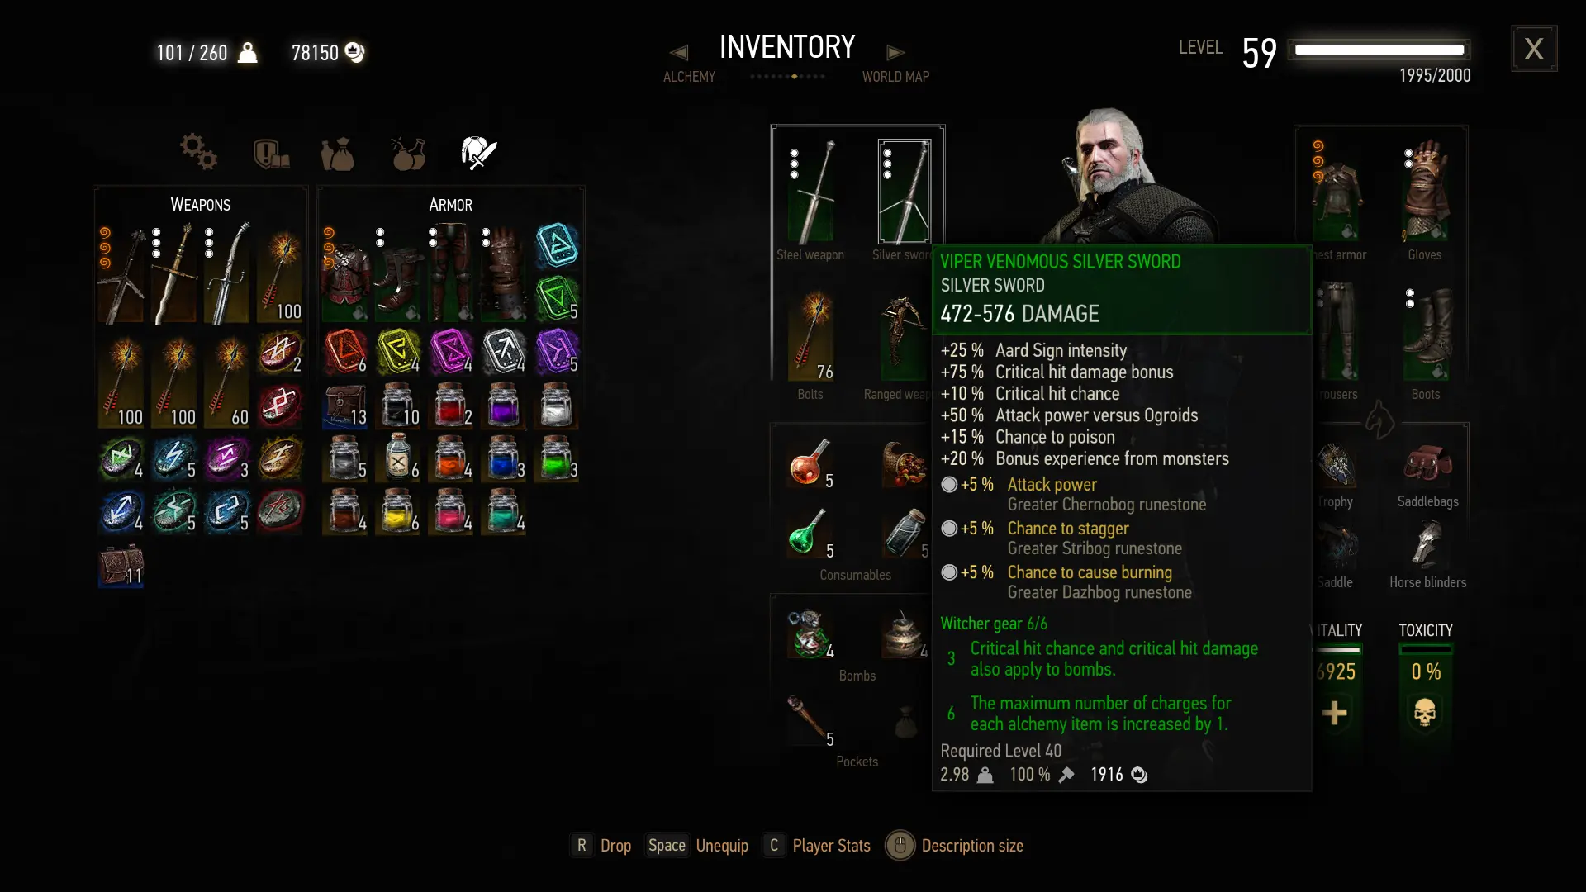
Task: Select the toxicity skull icon
Action: coord(1425,713)
